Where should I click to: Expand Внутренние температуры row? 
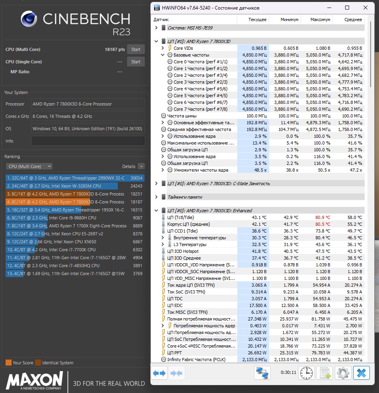tap(162, 238)
